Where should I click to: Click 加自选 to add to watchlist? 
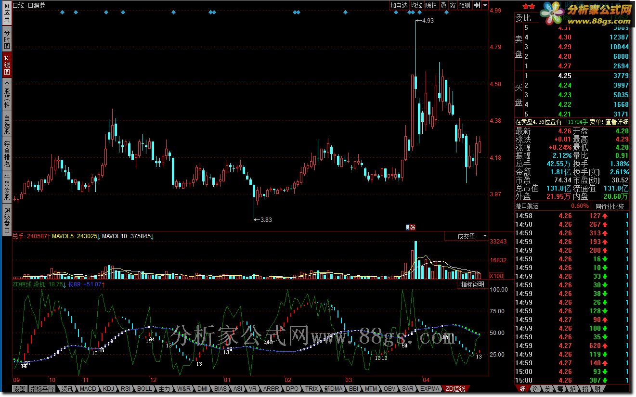coord(399,5)
